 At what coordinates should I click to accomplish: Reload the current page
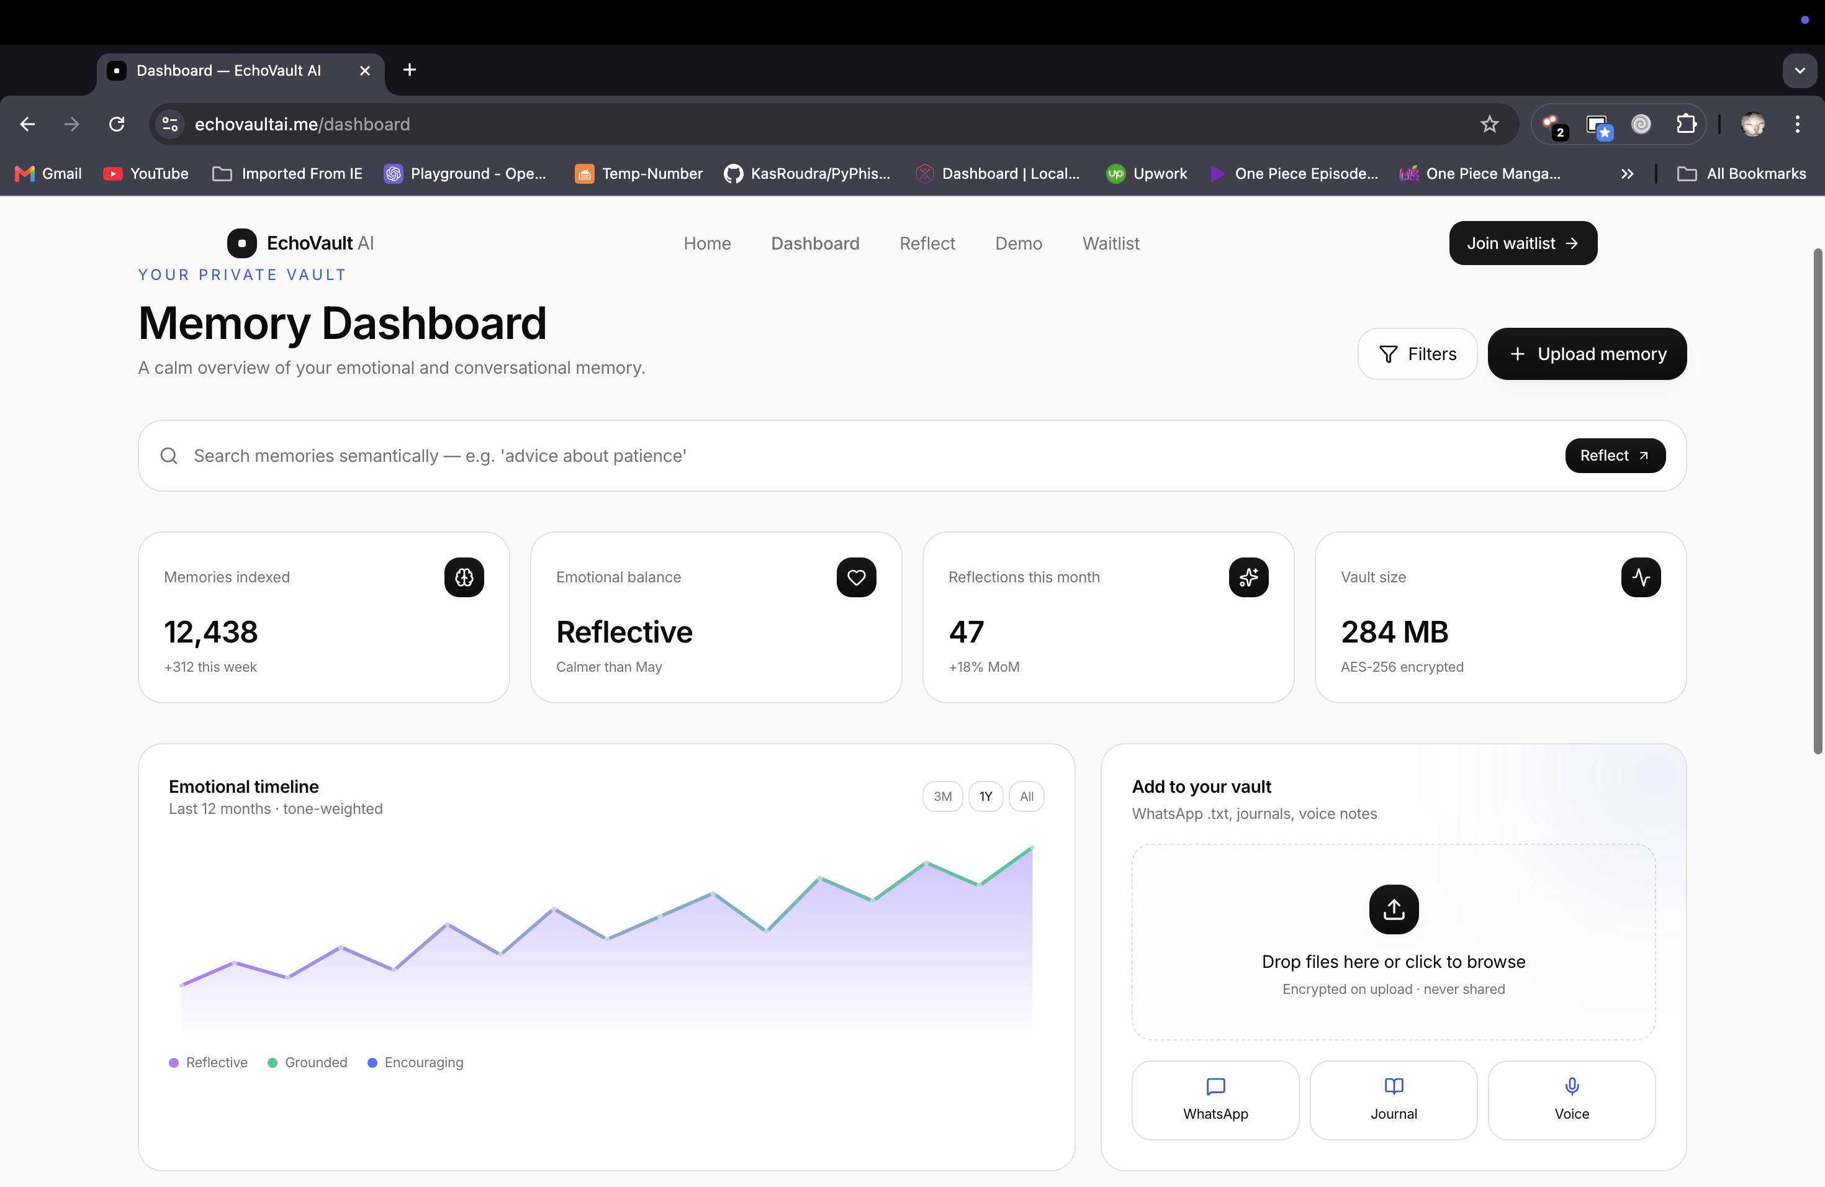(x=117, y=124)
